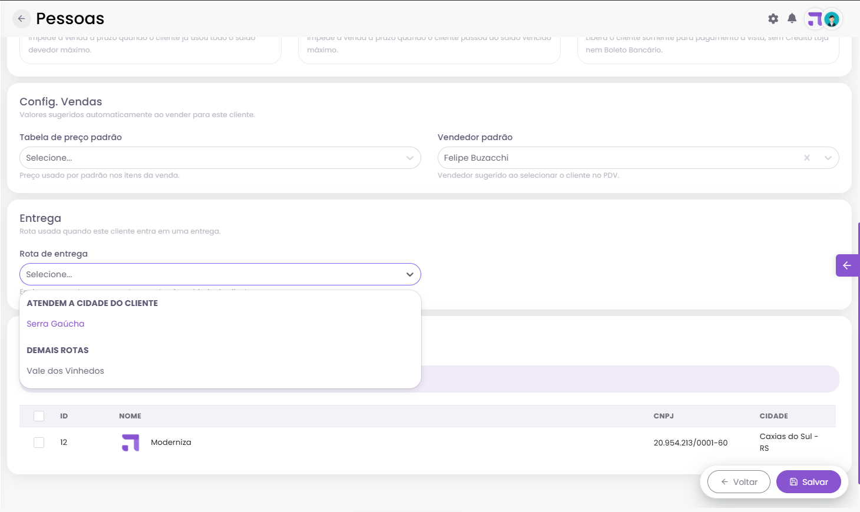The image size is (860, 512).
Task: Clear the Felipe Buzacchi vendedor selection
Action: [807, 158]
